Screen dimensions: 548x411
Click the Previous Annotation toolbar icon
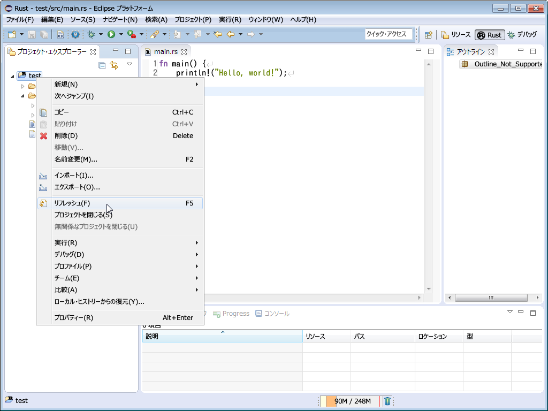(198, 34)
